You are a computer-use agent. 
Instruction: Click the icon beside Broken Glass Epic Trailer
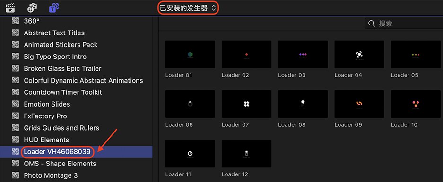(x=15, y=68)
